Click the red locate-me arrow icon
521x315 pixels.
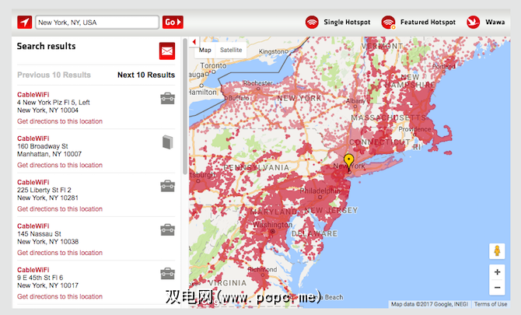[25, 23]
